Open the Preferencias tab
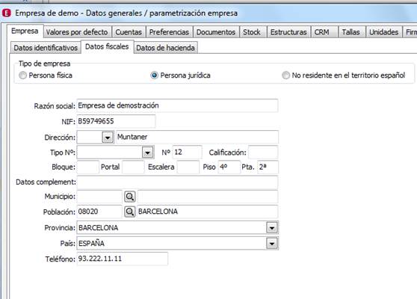This screenshot has width=417, height=299. [x=169, y=32]
